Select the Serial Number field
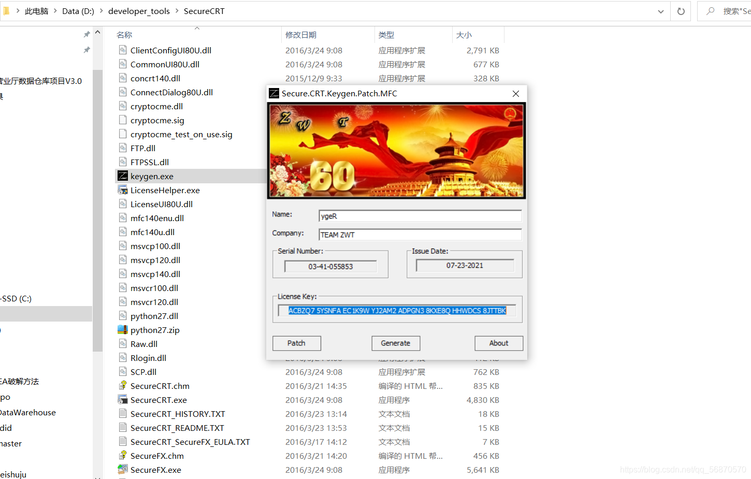751x479 pixels. click(x=330, y=266)
